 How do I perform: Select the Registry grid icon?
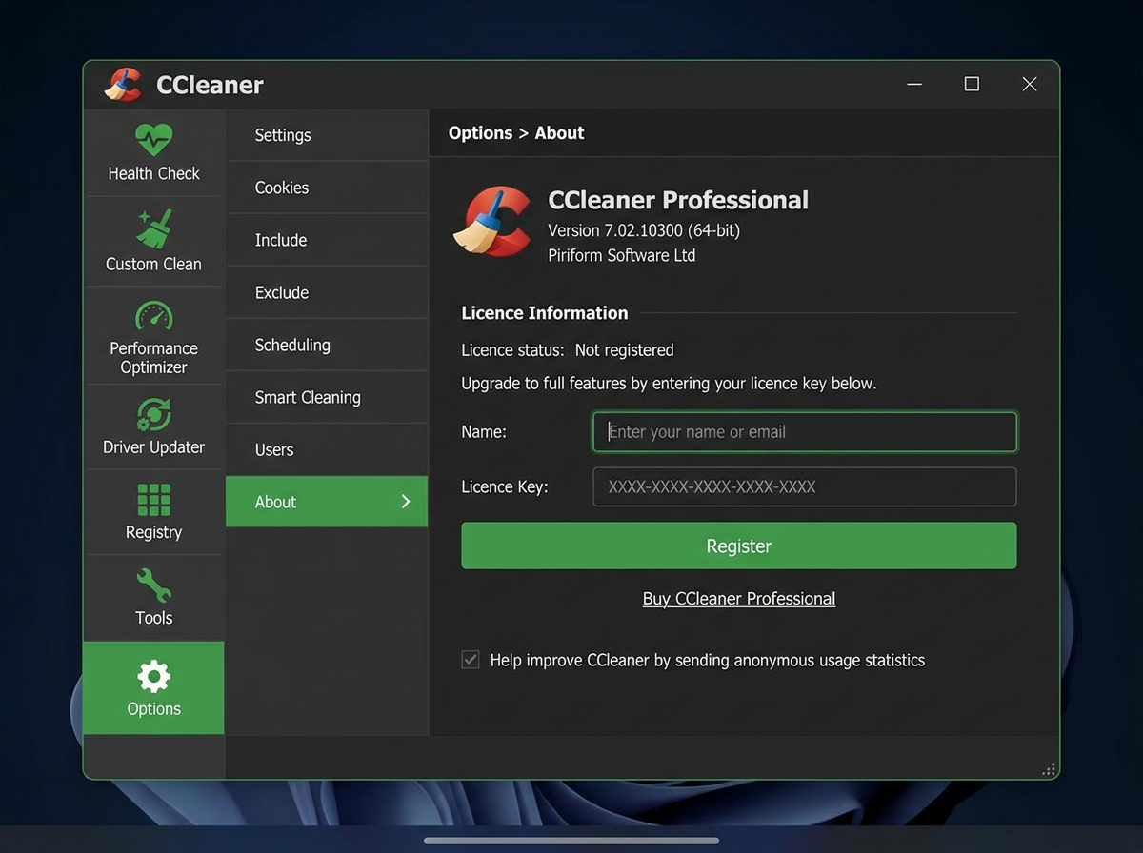153,500
